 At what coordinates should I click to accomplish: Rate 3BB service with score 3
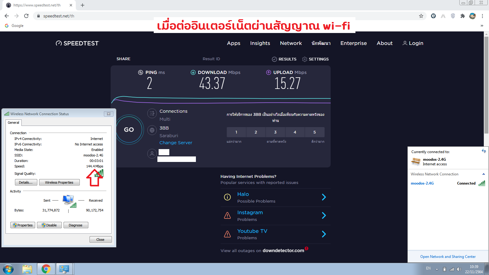pyautogui.click(x=275, y=132)
